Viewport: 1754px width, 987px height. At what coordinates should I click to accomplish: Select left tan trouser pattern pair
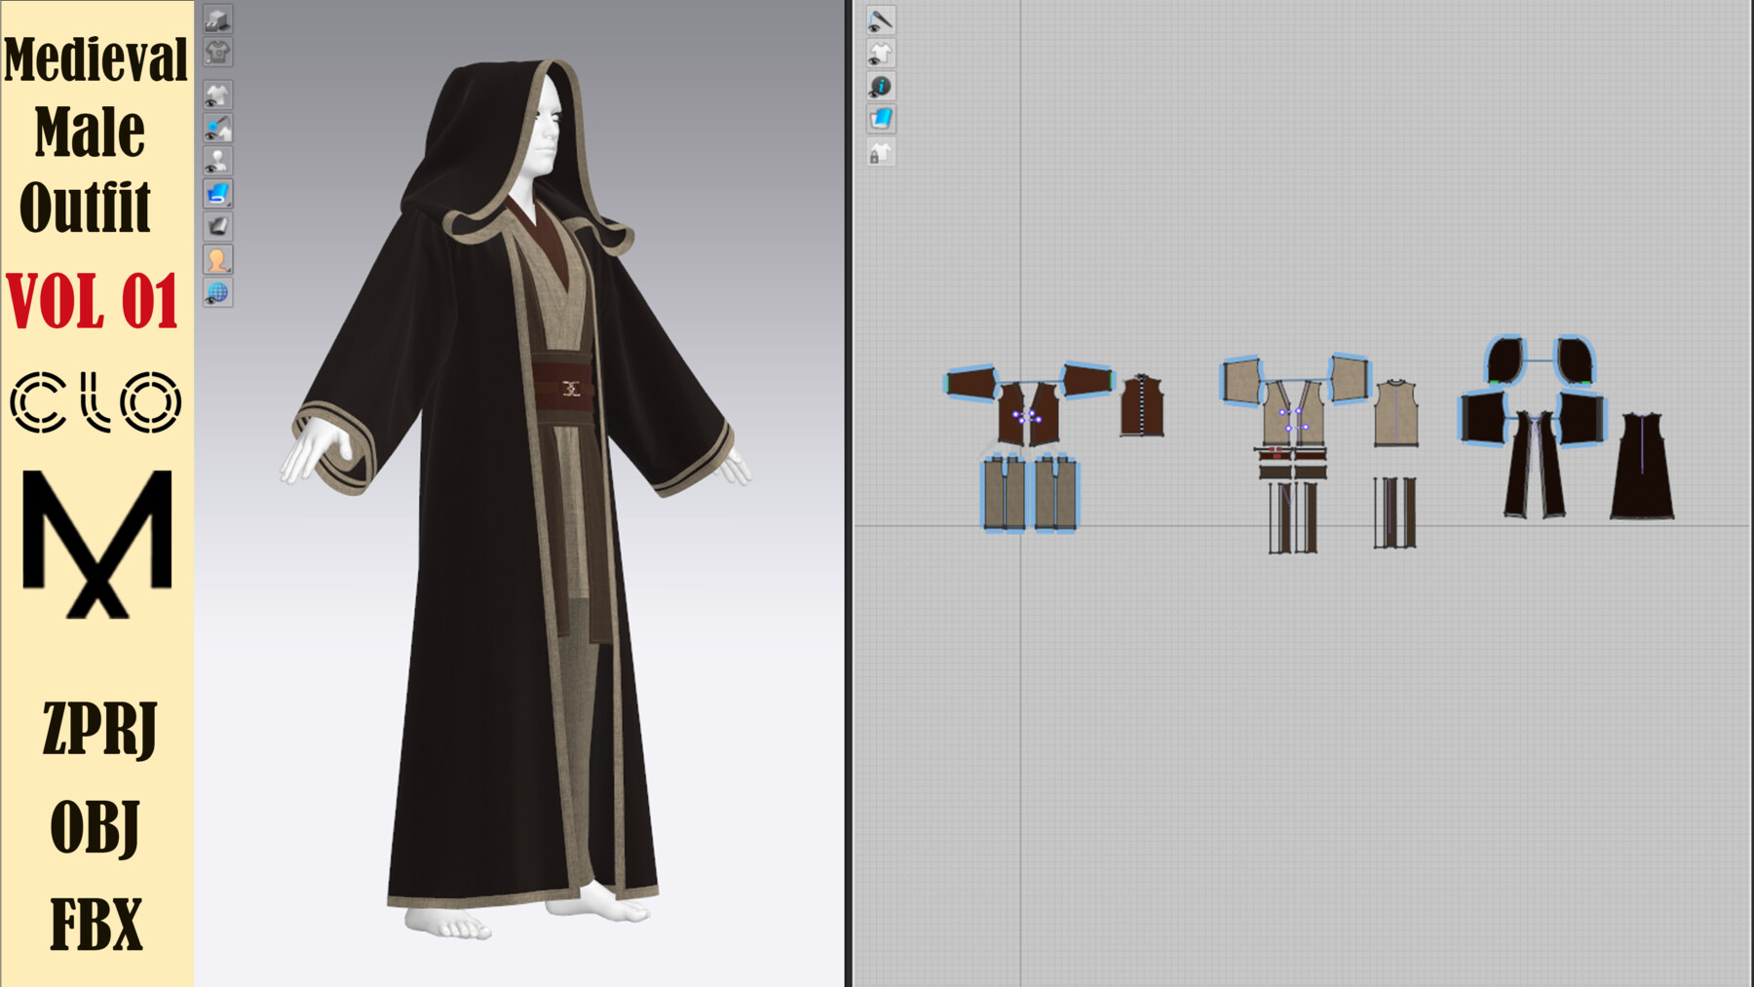(1004, 494)
